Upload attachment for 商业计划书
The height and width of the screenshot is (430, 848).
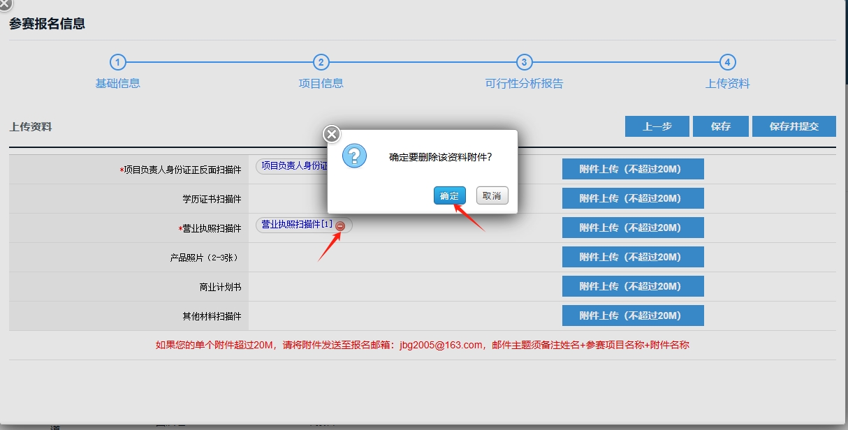click(633, 286)
